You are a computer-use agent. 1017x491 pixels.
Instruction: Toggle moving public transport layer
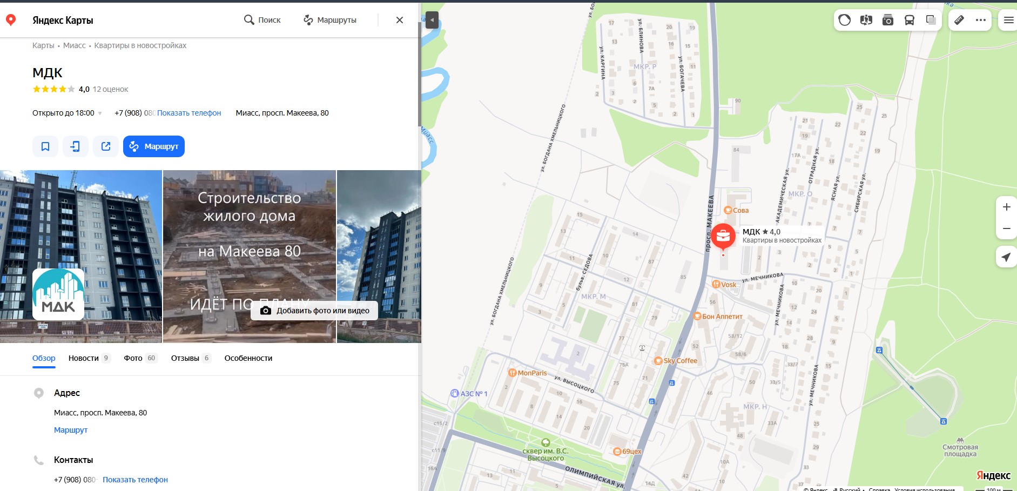pos(910,21)
